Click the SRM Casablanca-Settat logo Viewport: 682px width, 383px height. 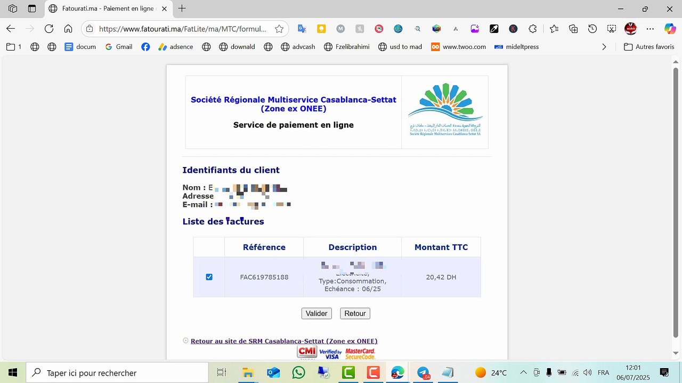[445, 110]
